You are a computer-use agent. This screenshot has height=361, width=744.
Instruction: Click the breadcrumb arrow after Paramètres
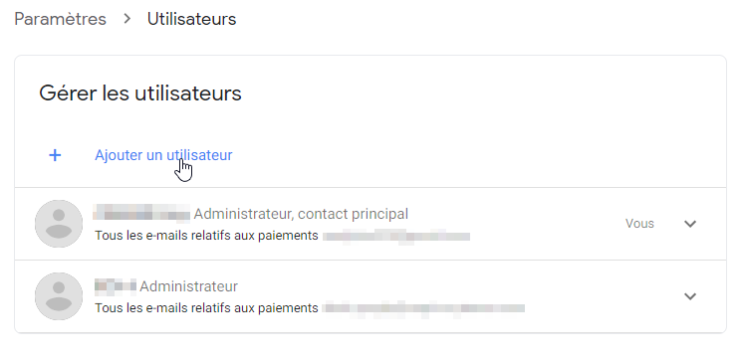click(126, 19)
